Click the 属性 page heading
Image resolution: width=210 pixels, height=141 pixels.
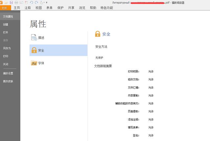[x=38, y=24]
